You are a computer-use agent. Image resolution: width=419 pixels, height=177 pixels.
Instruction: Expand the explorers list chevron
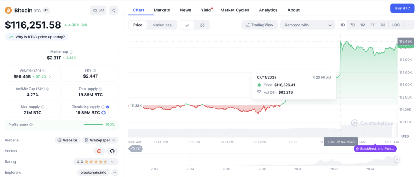coord(115,173)
